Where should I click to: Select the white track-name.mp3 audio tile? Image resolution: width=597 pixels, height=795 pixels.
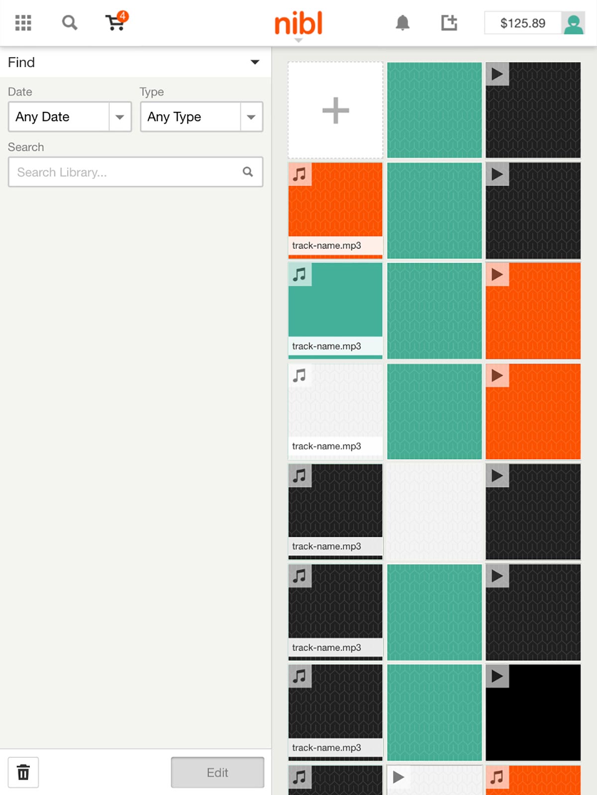tap(335, 411)
